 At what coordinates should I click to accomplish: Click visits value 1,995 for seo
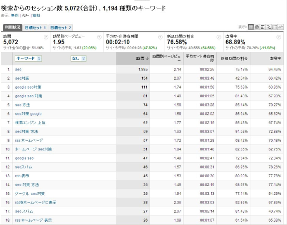(x=143, y=70)
